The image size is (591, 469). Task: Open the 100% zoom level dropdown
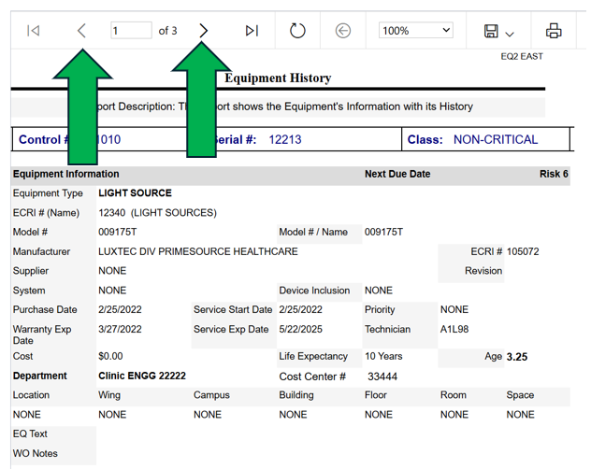[x=415, y=31]
